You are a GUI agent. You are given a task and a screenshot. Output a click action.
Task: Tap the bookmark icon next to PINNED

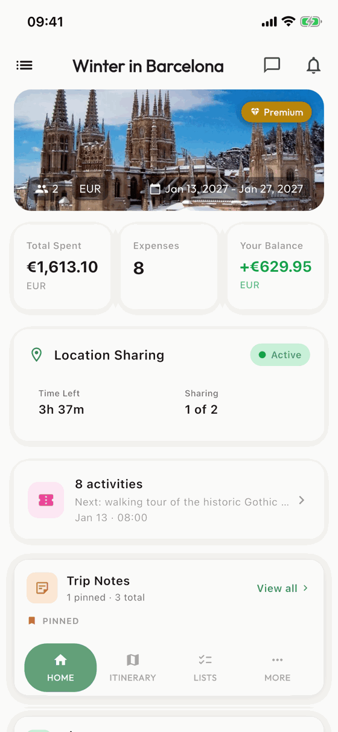pyautogui.click(x=32, y=621)
